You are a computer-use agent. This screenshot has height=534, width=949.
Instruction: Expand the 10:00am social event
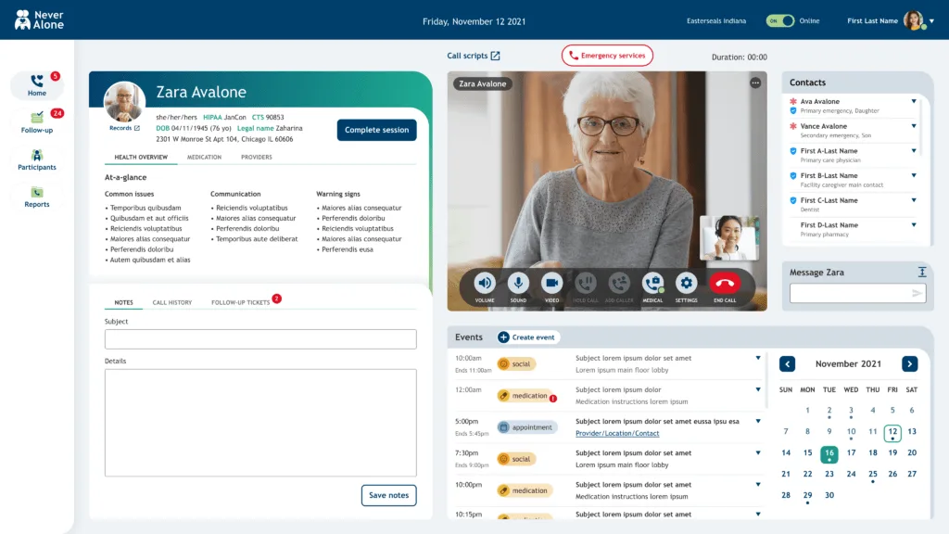tap(758, 358)
